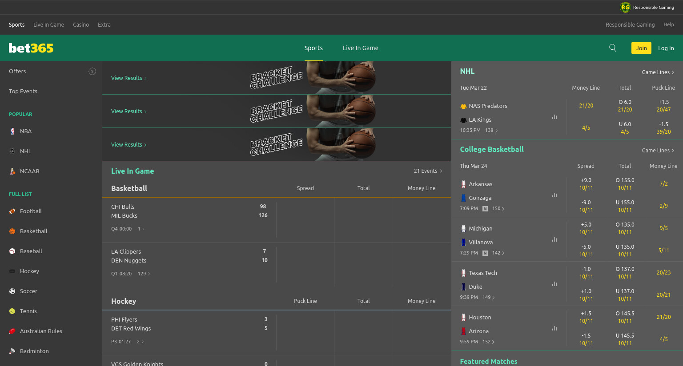Select Over 6.0 total at 21/20

pos(625,106)
